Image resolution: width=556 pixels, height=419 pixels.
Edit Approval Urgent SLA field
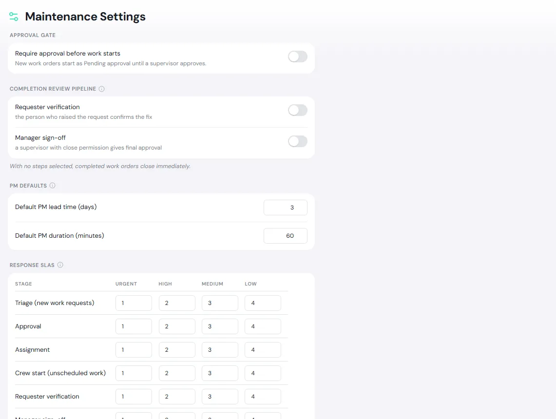pyautogui.click(x=134, y=326)
